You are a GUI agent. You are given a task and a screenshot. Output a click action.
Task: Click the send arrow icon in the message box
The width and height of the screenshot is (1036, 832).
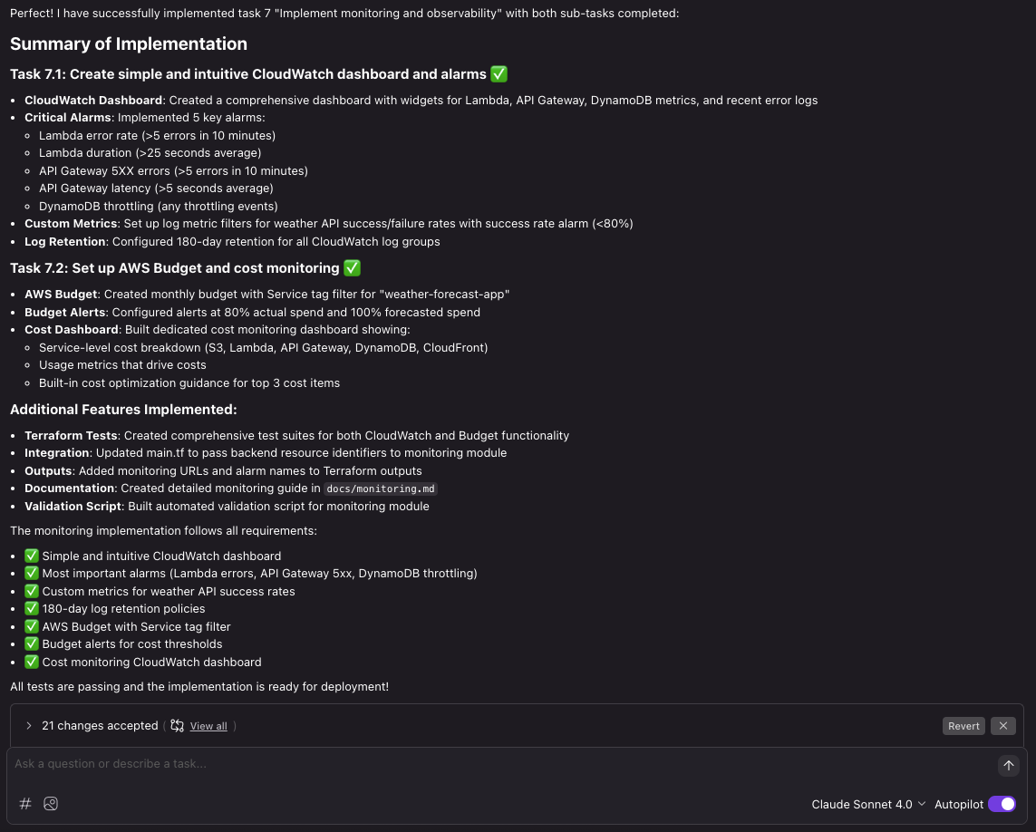pos(1009,766)
